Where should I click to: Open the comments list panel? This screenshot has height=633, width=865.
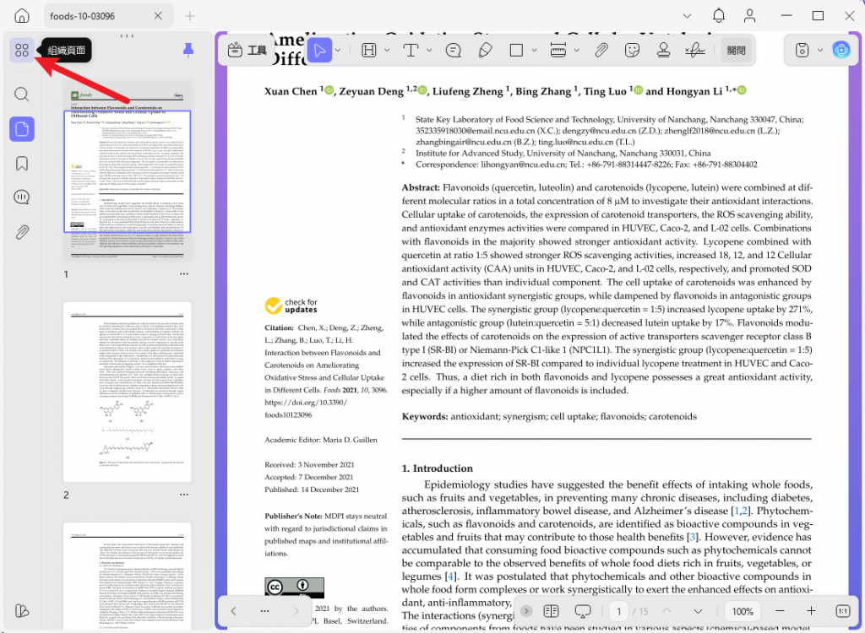click(x=22, y=197)
